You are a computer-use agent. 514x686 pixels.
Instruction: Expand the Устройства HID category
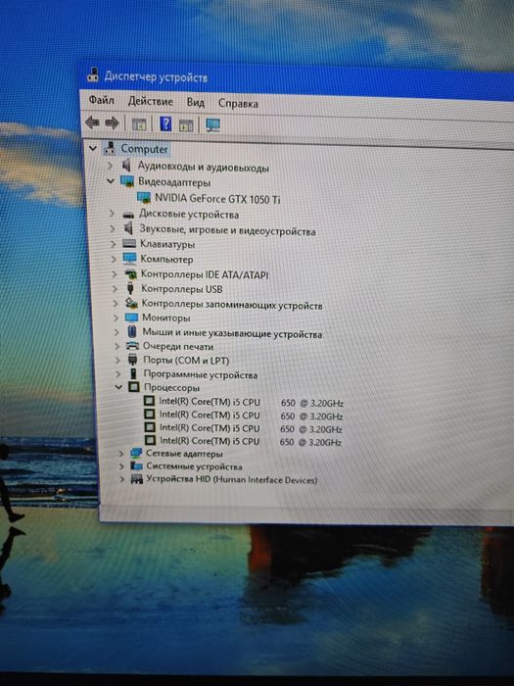122,479
